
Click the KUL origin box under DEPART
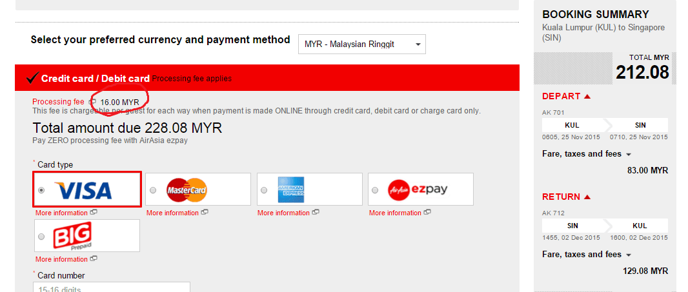(x=572, y=125)
